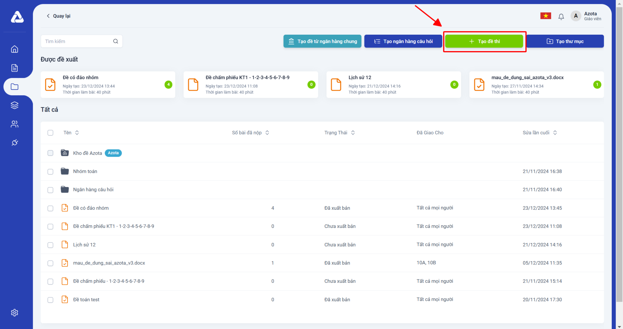
Task: Click the Vietnam flag language selector
Action: click(x=545, y=16)
